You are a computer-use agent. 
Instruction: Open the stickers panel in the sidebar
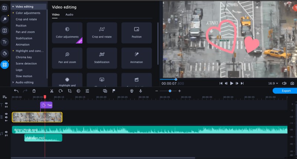tap(4, 54)
